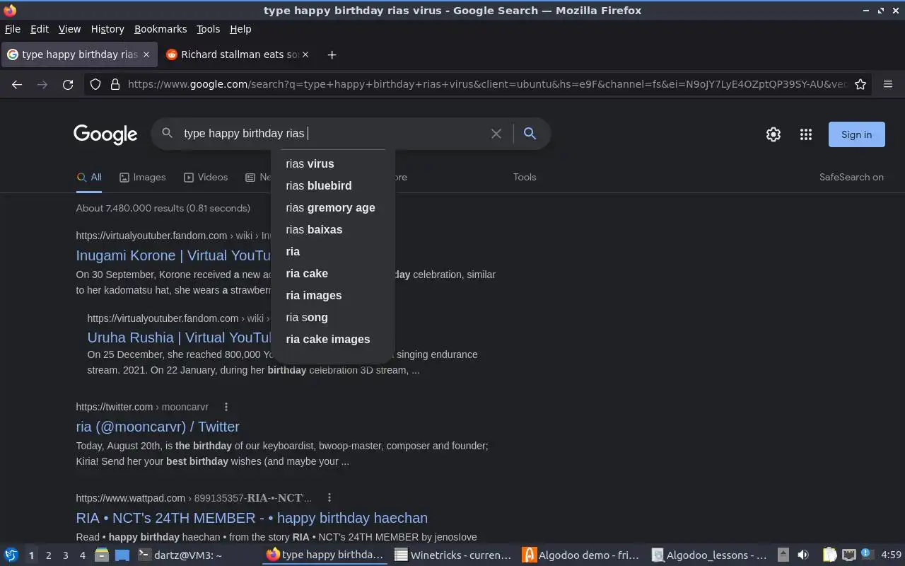
Task: Open the tracking protection shield icon
Action: (x=95, y=84)
